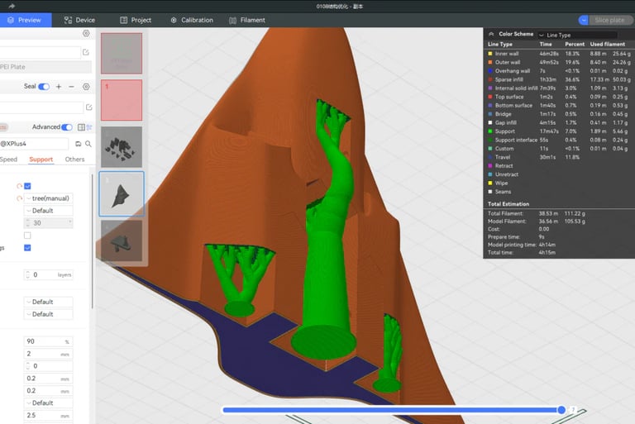This screenshot has width=635, height=424.
Task: Click the remove filament minus icon
Action: (71, 87)
